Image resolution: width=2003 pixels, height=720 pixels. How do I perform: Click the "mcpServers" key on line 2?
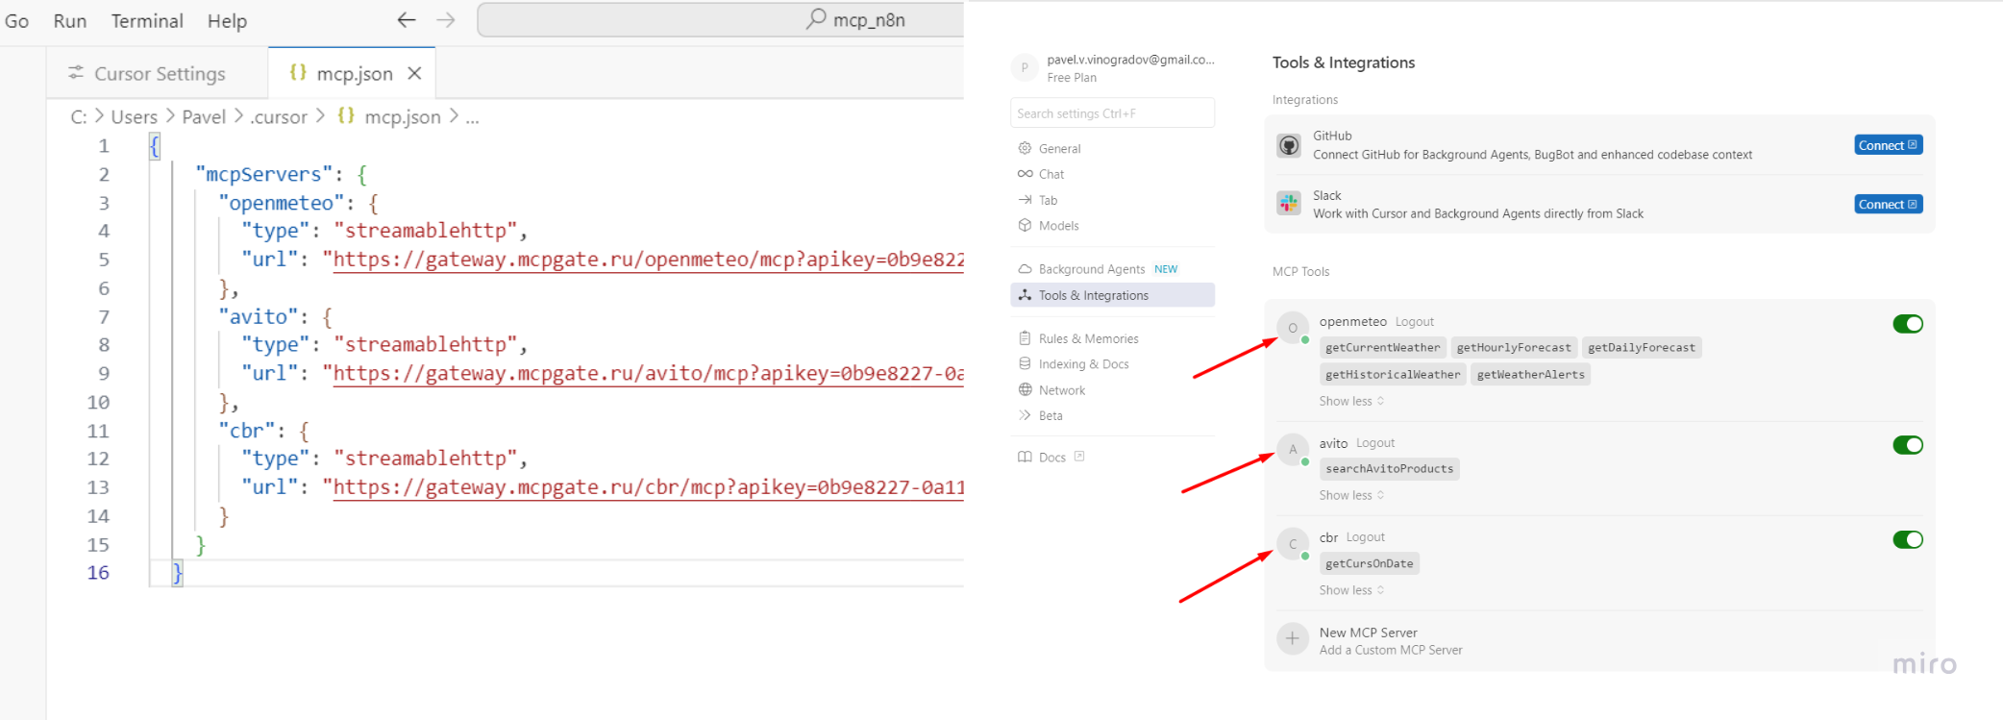(263, 174)
